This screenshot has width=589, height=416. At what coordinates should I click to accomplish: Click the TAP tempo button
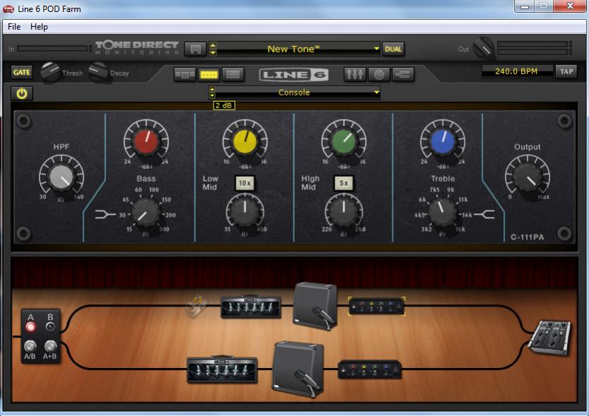coord(566,71)
